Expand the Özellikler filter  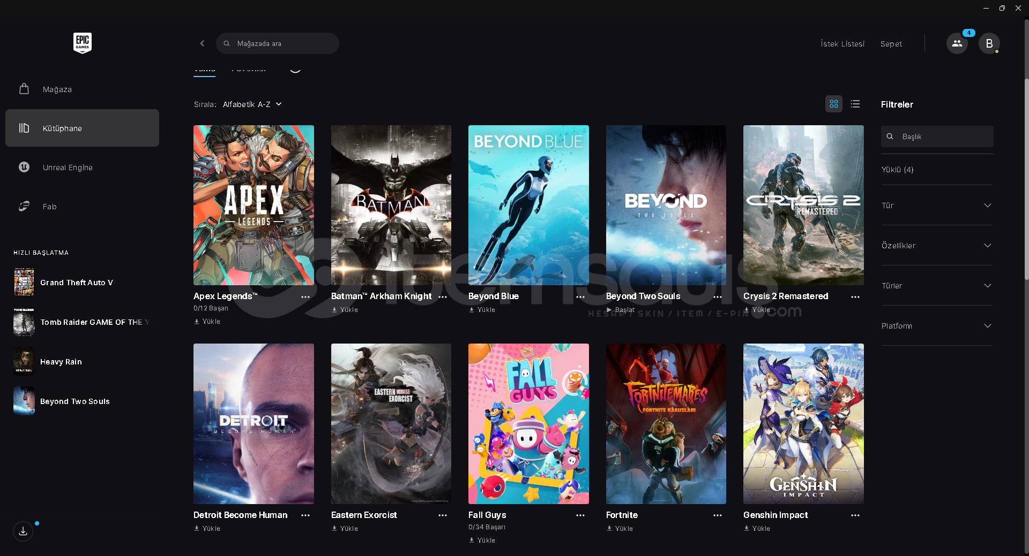point(937,246)
